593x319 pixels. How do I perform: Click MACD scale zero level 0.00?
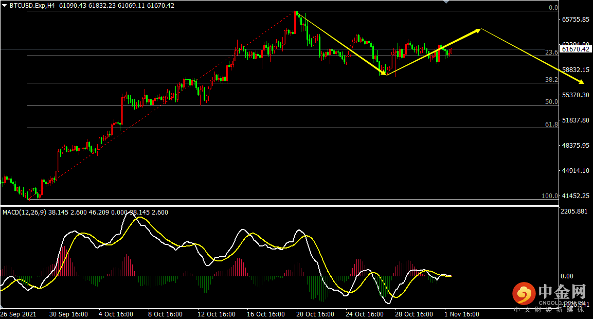coord(567,276)
